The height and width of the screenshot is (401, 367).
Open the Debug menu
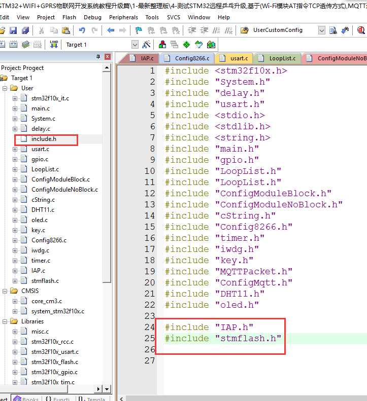pyautogui.click(x=92, y=17)
